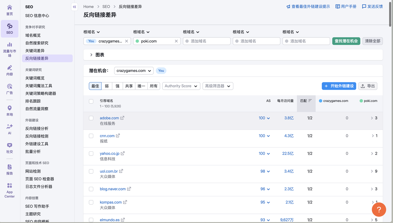Check the adobe.com row checkbox
This screenshot has width=393, height=223.
point(91,118)
